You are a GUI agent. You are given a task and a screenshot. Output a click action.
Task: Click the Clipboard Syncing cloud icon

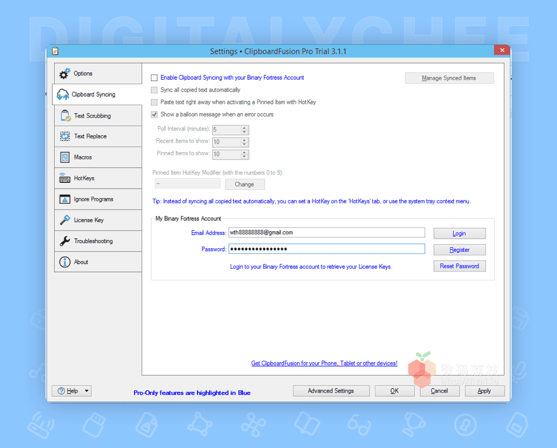tap(63, 94)
